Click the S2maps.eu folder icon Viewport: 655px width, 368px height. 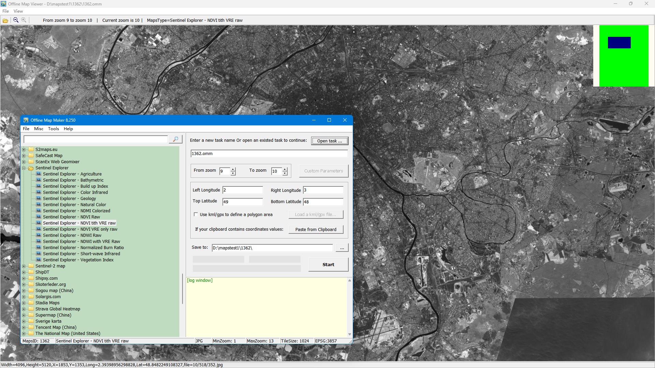31,149
